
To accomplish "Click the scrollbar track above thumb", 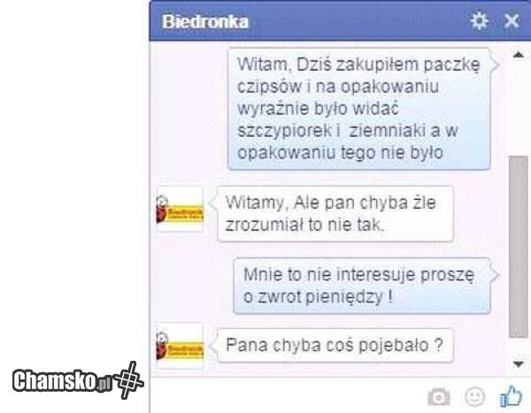I will pyautogui.click(x=518, y=107).
